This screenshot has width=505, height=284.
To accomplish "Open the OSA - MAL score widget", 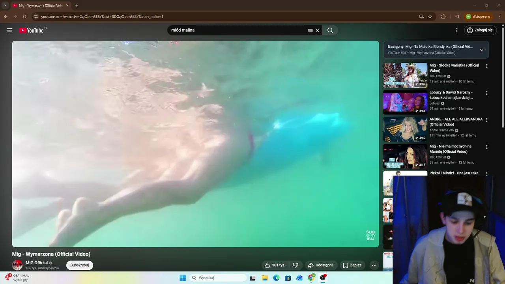I will pyautogui.click(x=17, y=278).
